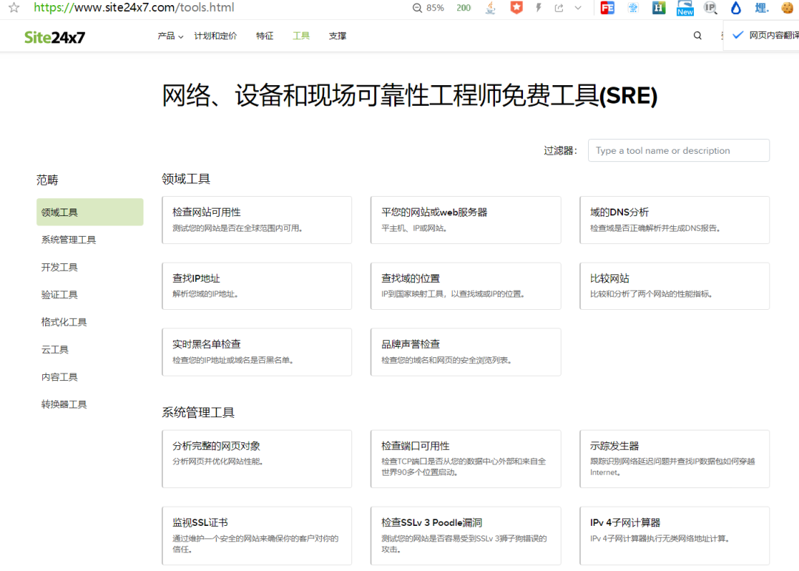
Task: Open the cookie extension icon
Action: (787, 7)
